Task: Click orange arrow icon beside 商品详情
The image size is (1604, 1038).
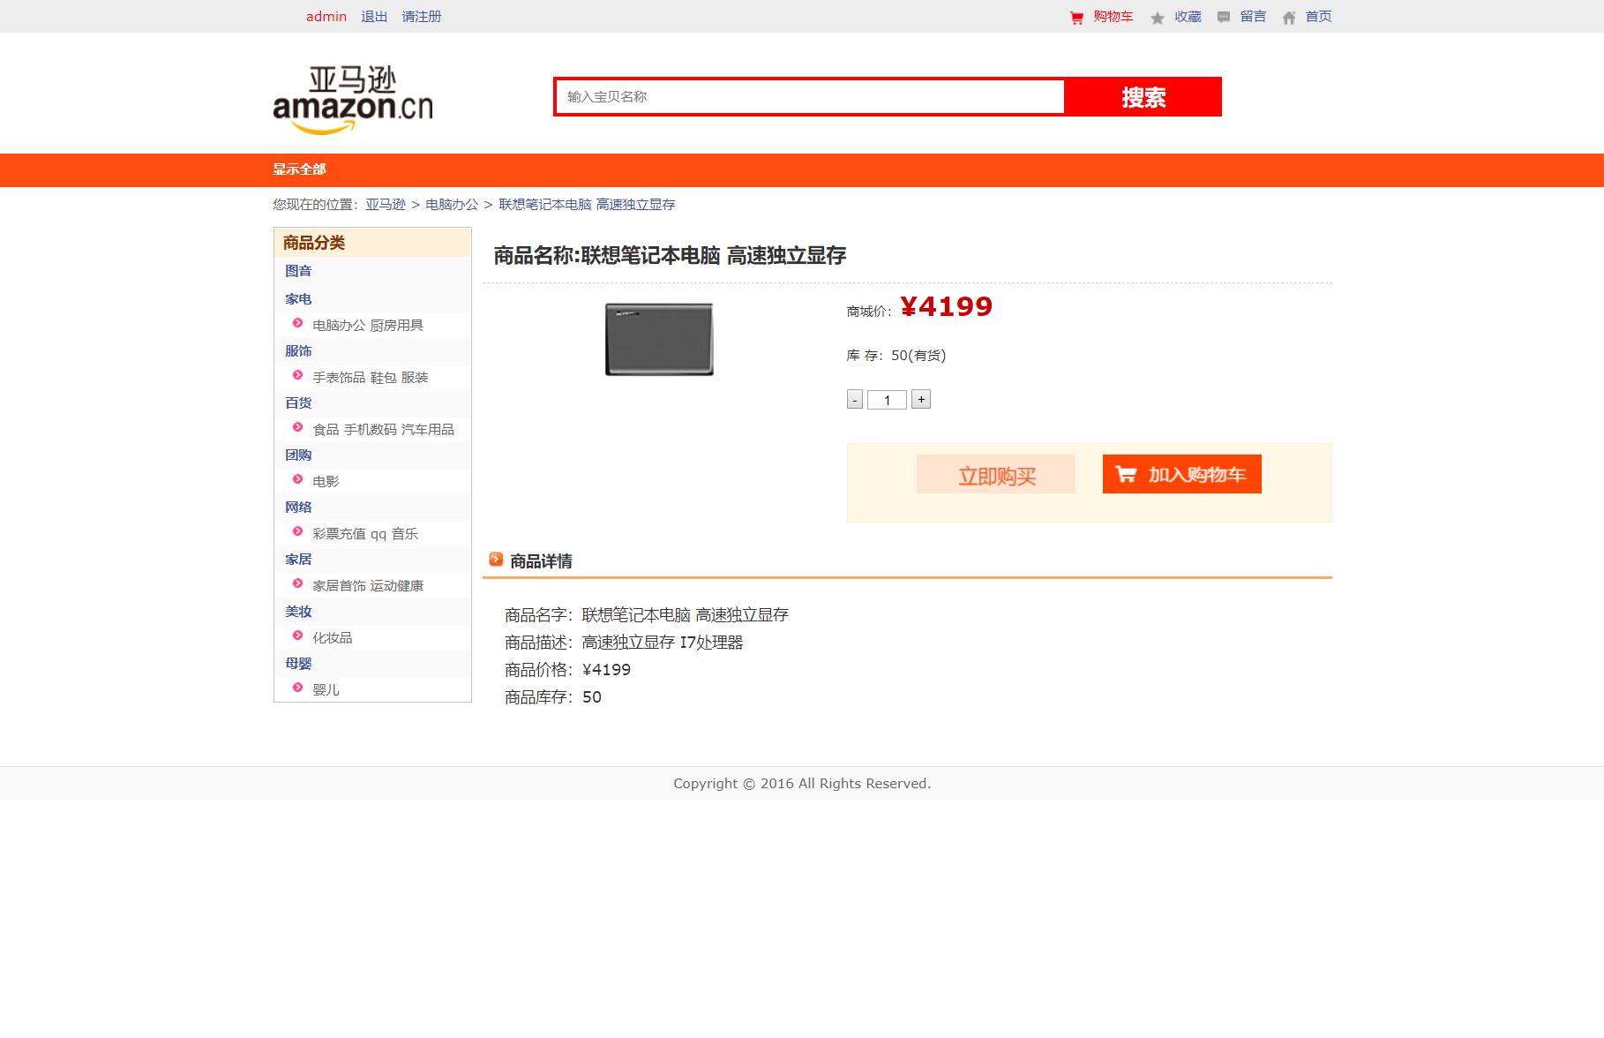Action: tap(496, 559)
